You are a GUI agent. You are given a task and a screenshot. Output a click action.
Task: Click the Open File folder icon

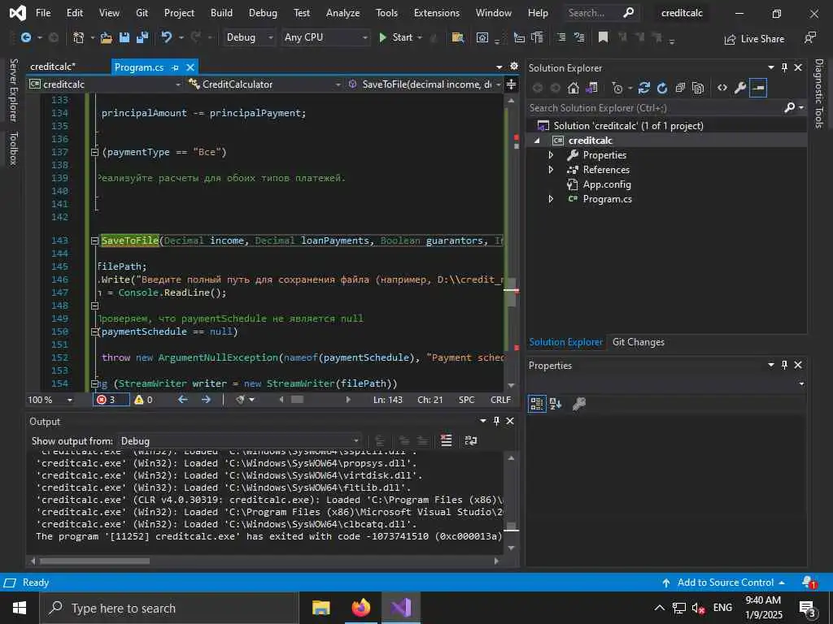click(107, 37)
